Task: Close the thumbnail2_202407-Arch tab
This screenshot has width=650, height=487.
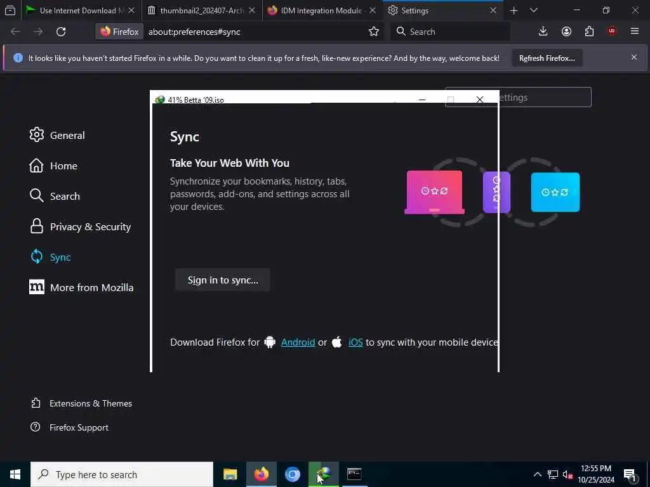Action: (252, 10)
